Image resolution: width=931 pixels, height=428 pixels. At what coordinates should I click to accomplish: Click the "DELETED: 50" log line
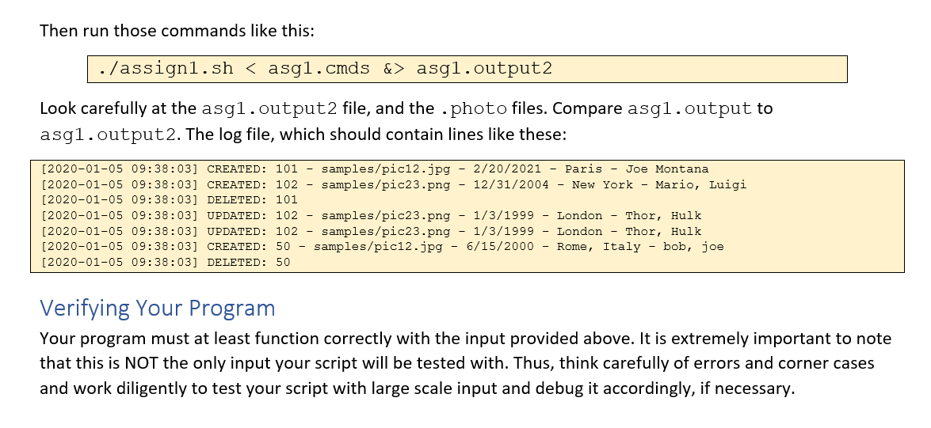point(166,262)
